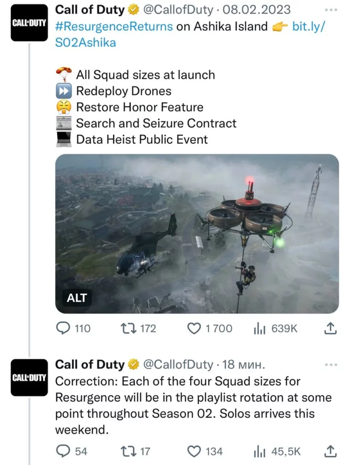Open Call of Duty avatar on first tweet
The height and width of the screenshot is (465, 350).
(x=29, y=23)
